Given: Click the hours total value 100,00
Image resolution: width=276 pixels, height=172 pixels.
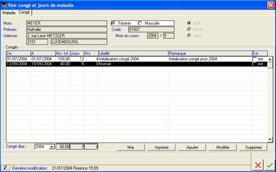Looking at the screenshot, I should click(x=64, y=59).
